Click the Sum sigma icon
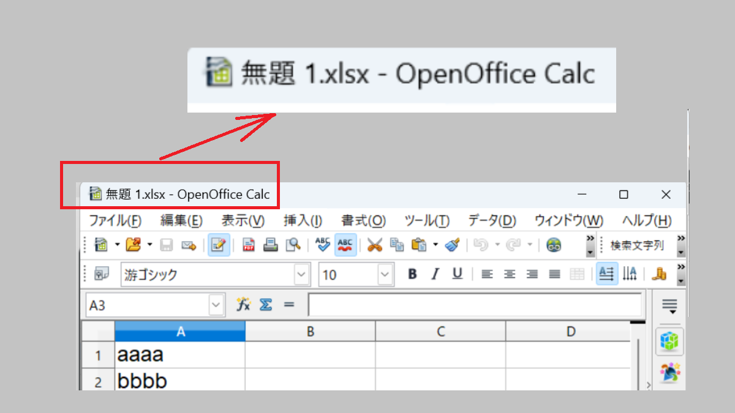This screenshot has height=413, width=735. coord(266,305)
